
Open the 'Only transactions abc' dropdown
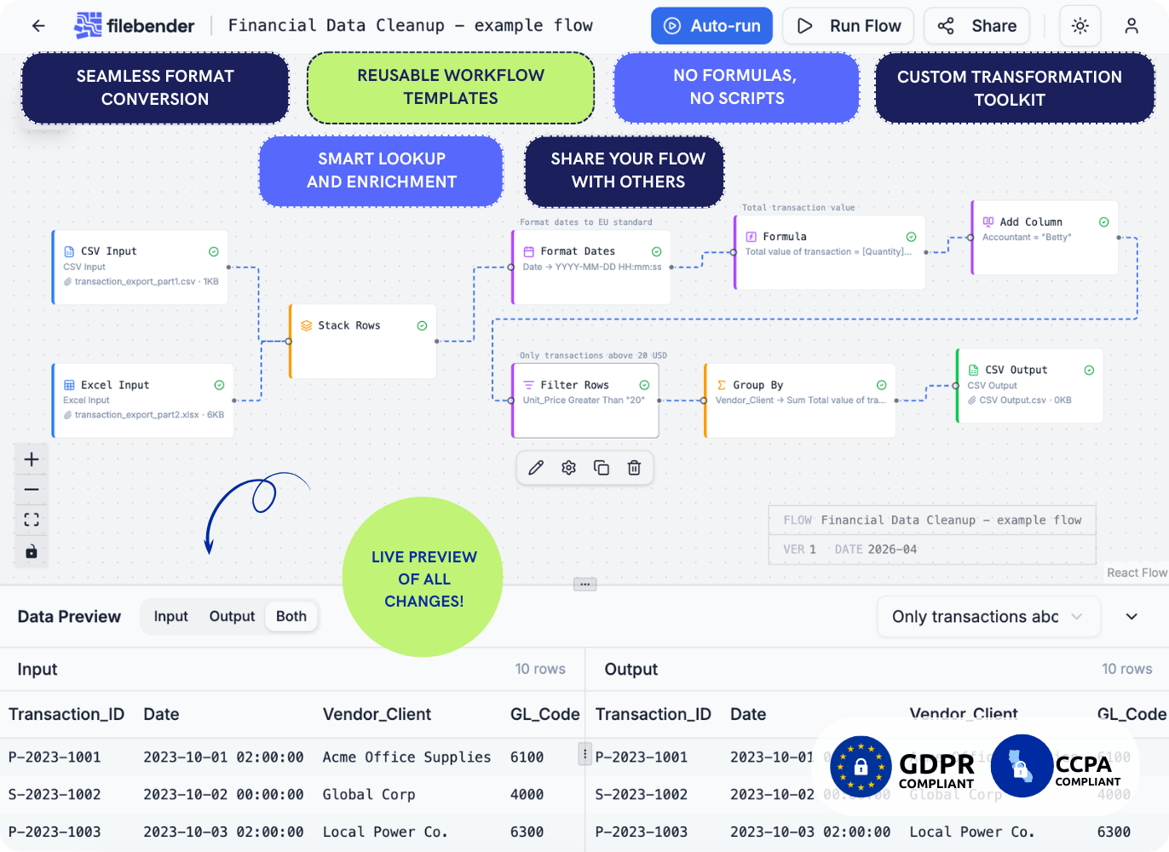(x=988, y=617)
